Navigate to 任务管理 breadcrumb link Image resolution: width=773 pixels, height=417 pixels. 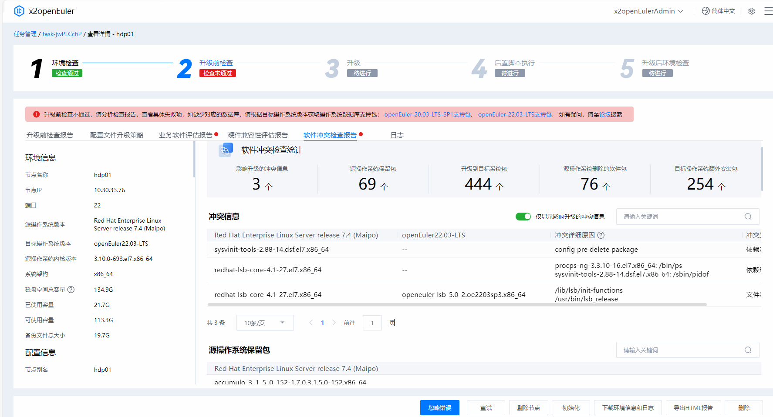(x=25, y=34)
